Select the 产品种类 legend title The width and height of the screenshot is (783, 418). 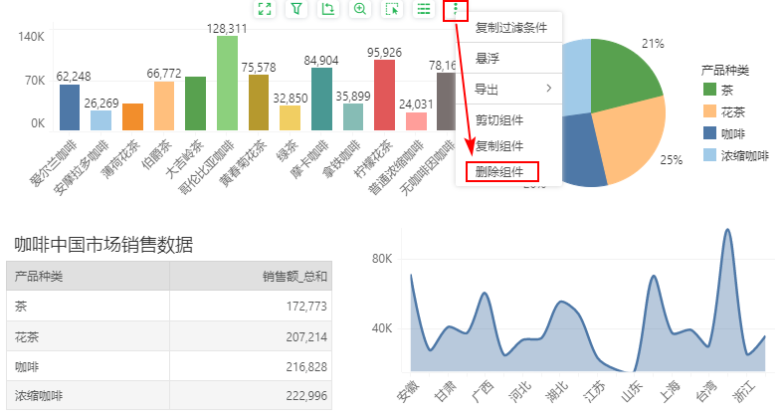point(724,71)
